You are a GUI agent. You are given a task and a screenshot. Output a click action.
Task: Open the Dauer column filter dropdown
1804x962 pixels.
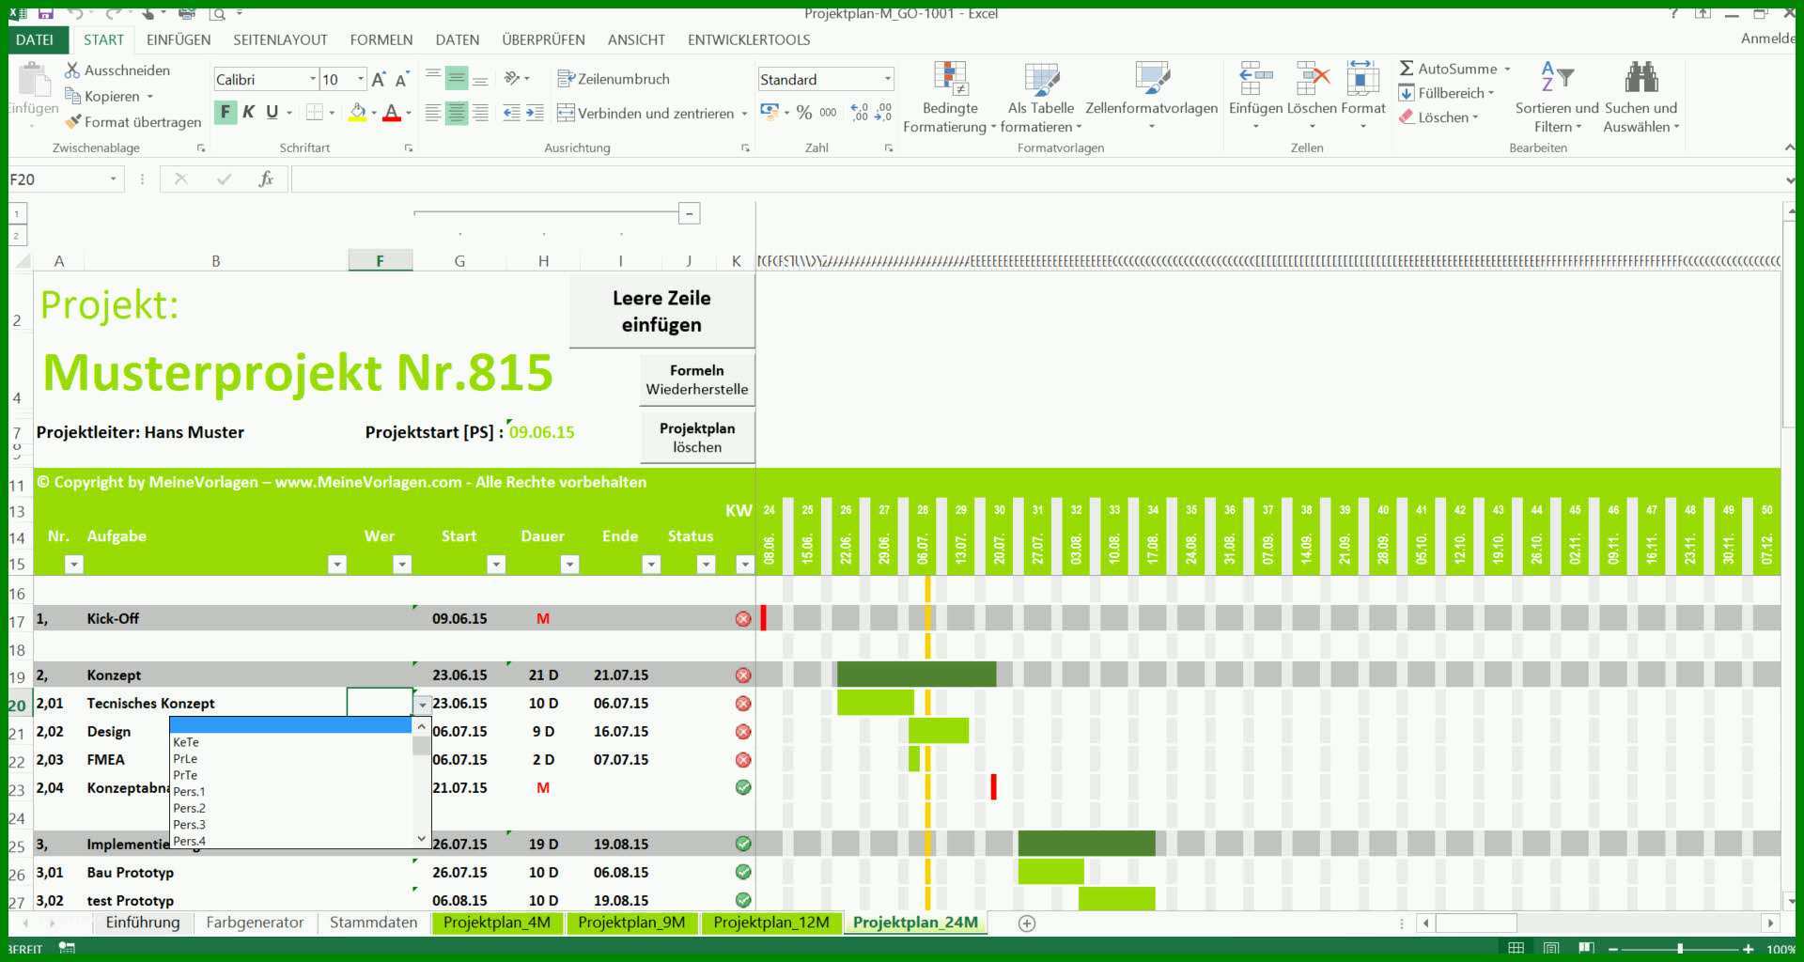[569, 565]
